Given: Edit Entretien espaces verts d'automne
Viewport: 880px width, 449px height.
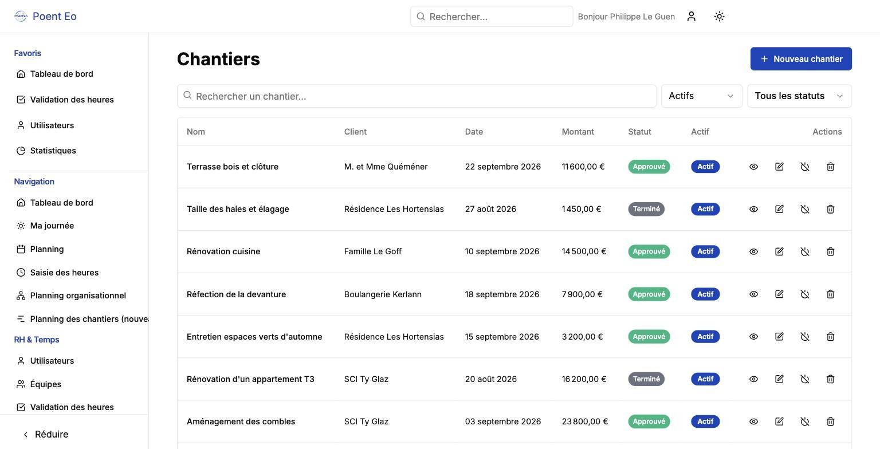Looking at the screenshot, I should 779,337.
